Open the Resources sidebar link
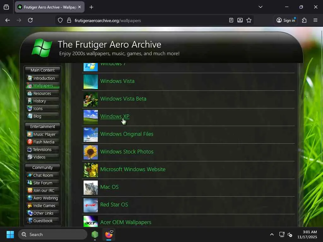This screenshot has height=242, width=323. click(43, 93)
